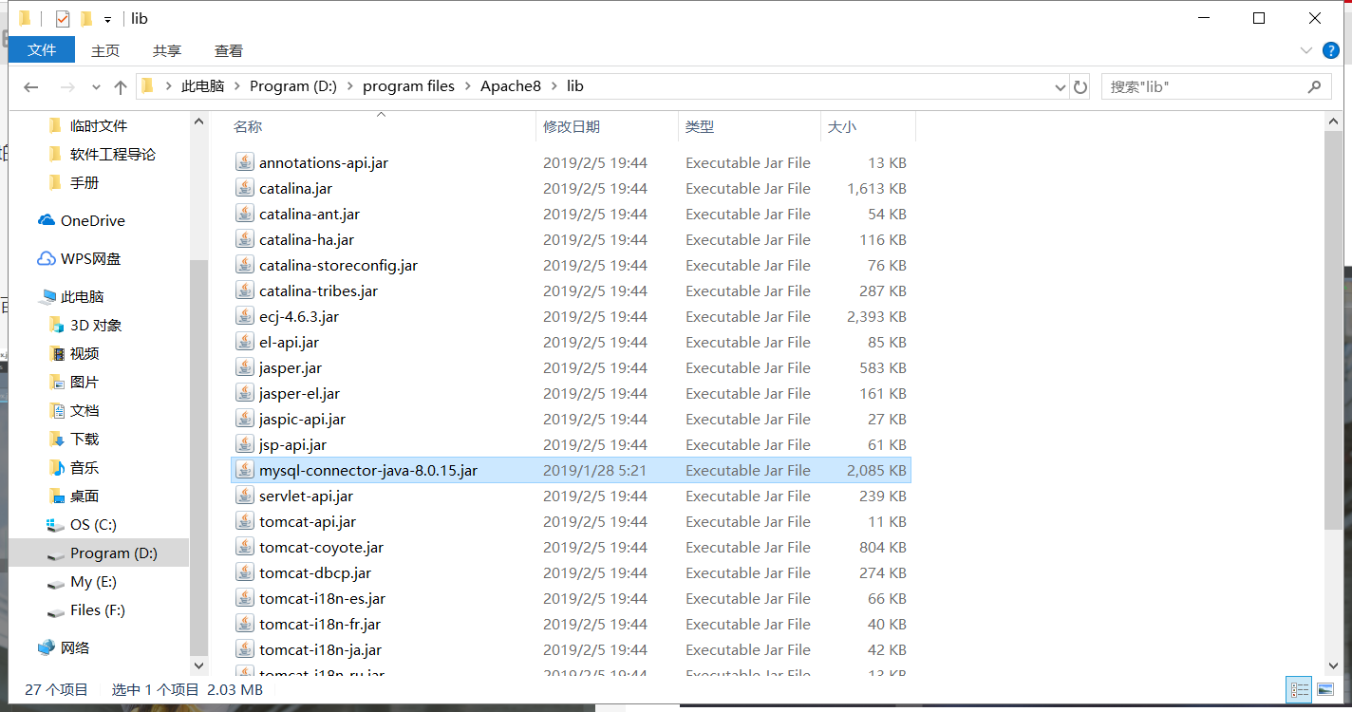Click the jar icon of ecj-4.6.3.jar
1352x712 pixels.
click(245, 316)
